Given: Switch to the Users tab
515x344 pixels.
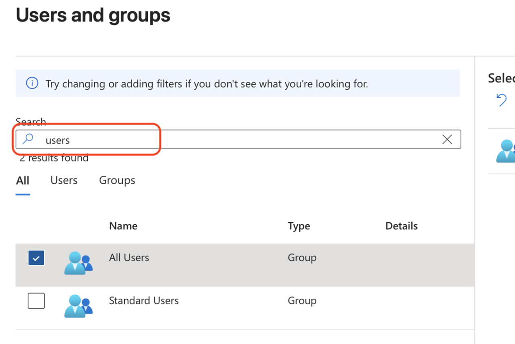Looking at the screenshot, I should (x=64, y=180).
